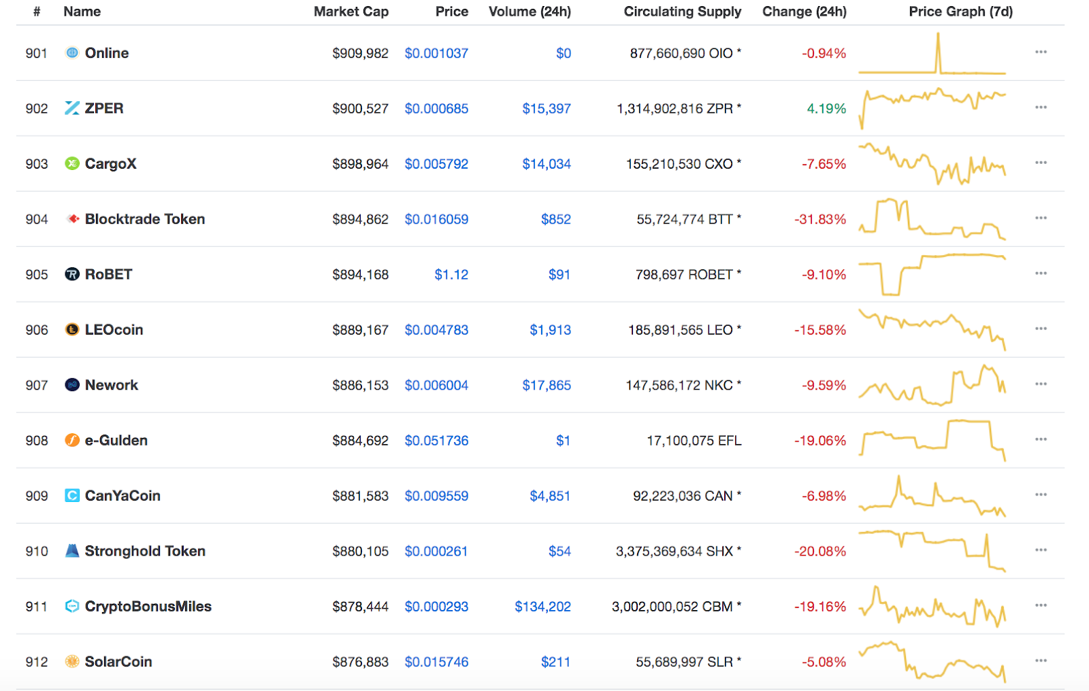Open the Nework name link
The image size is (1089, 691).
pos(112,385)
